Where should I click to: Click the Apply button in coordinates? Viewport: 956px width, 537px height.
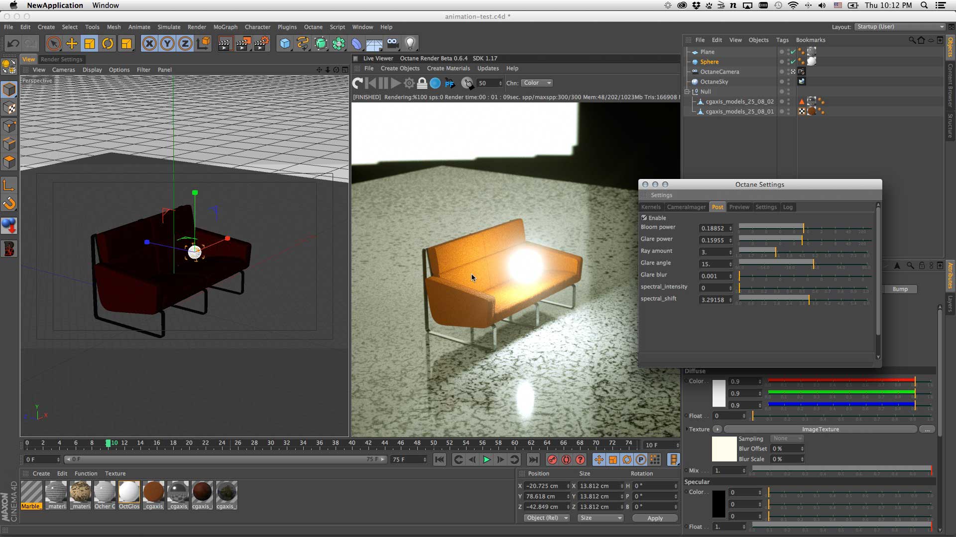pyautogui.click(x=655, y=518)
